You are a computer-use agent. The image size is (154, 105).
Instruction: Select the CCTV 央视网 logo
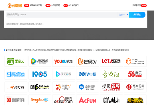point(64,100)
